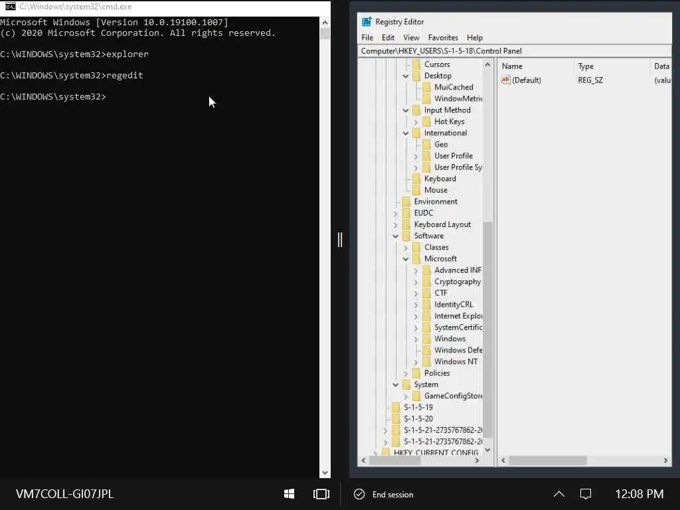Screen dimensions: 680x510
Task: Select the Environment folder icon
Action: (x=406, y=202)
